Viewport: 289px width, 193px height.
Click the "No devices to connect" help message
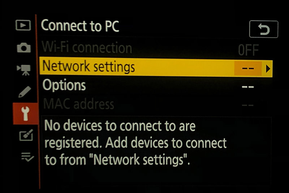135,142
